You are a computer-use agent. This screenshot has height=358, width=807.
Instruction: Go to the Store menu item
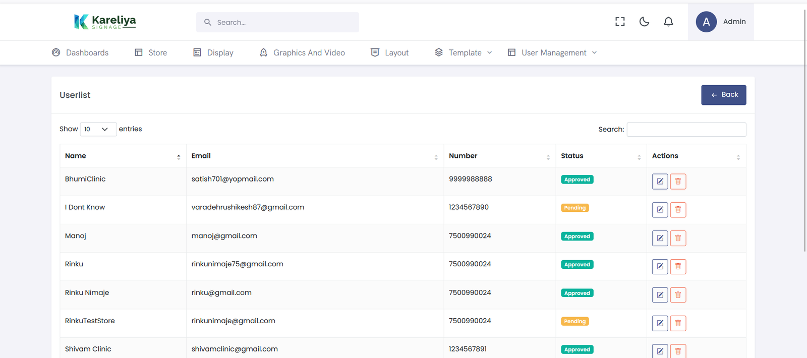point(151,52)
